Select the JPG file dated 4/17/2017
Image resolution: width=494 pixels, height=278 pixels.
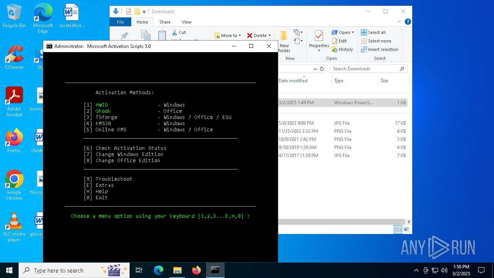click(343, 156)
